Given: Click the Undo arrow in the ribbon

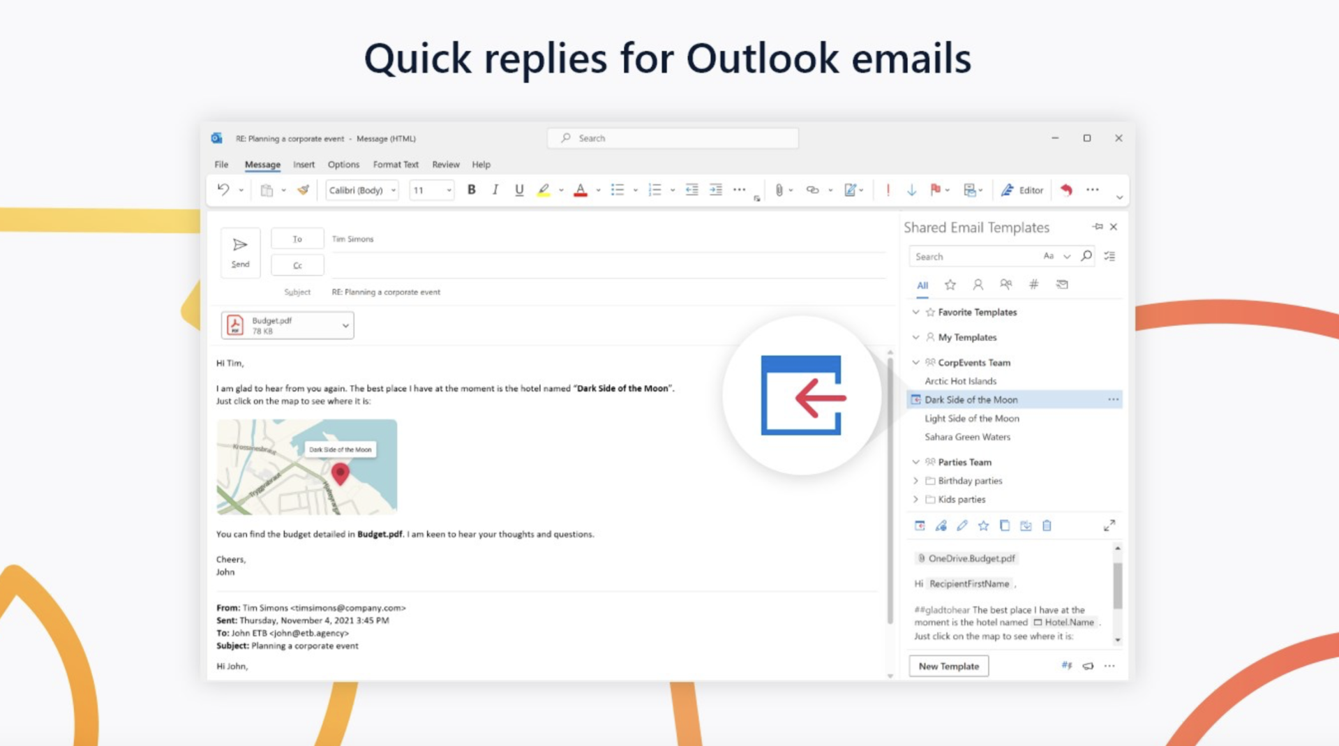Looking at the screenshot, I should (223, 189).
